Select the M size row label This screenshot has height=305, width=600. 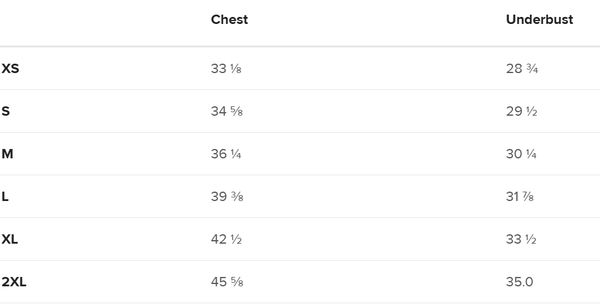click(x=7, y=154)
